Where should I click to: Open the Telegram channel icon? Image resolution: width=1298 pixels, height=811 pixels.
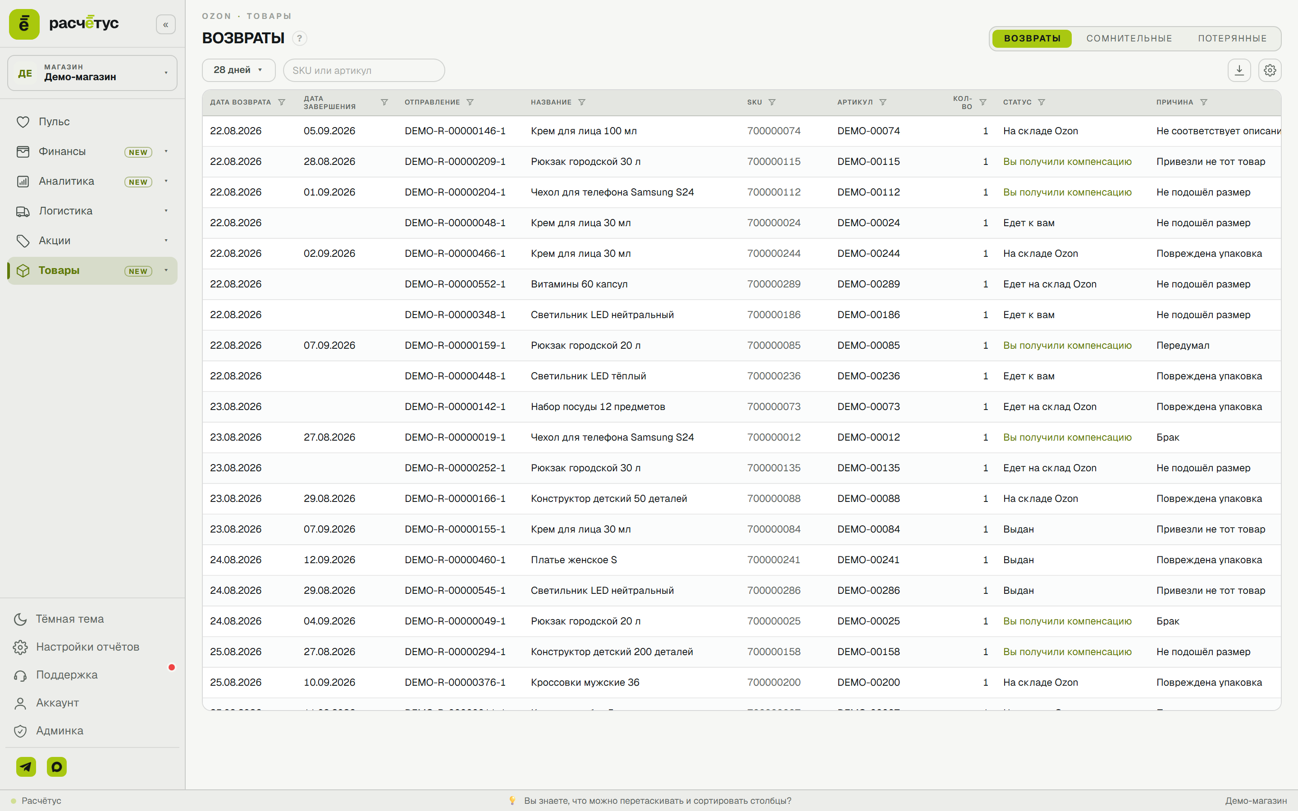tap(26, 766)
